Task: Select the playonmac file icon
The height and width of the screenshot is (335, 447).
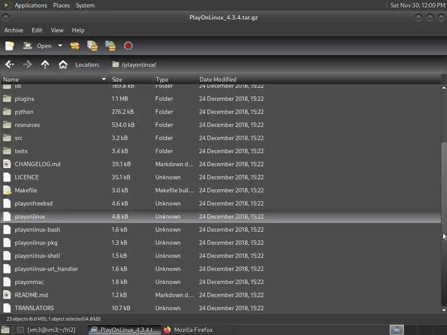Action: pyautogui.click(x=7, y=282)
